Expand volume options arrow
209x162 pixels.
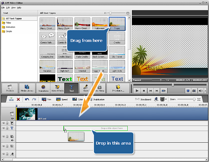click(x=205, y=91)
